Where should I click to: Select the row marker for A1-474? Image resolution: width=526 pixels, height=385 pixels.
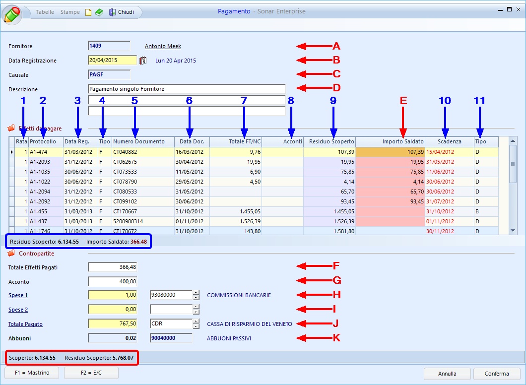pos(12,152)
